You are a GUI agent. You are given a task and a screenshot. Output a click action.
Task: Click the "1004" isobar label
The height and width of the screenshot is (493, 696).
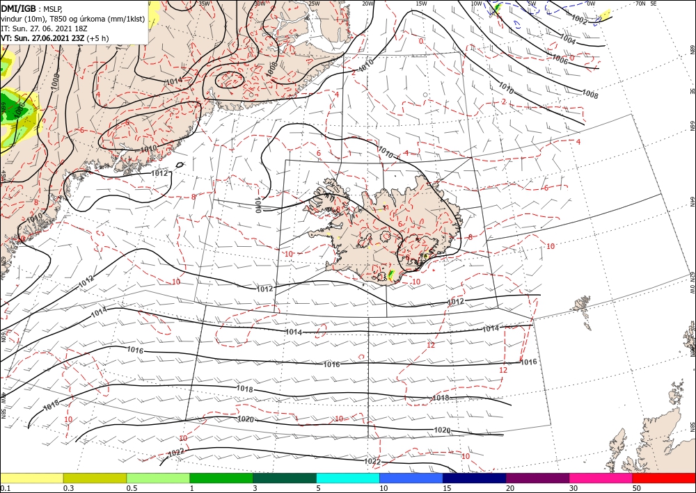click(567, 40)
